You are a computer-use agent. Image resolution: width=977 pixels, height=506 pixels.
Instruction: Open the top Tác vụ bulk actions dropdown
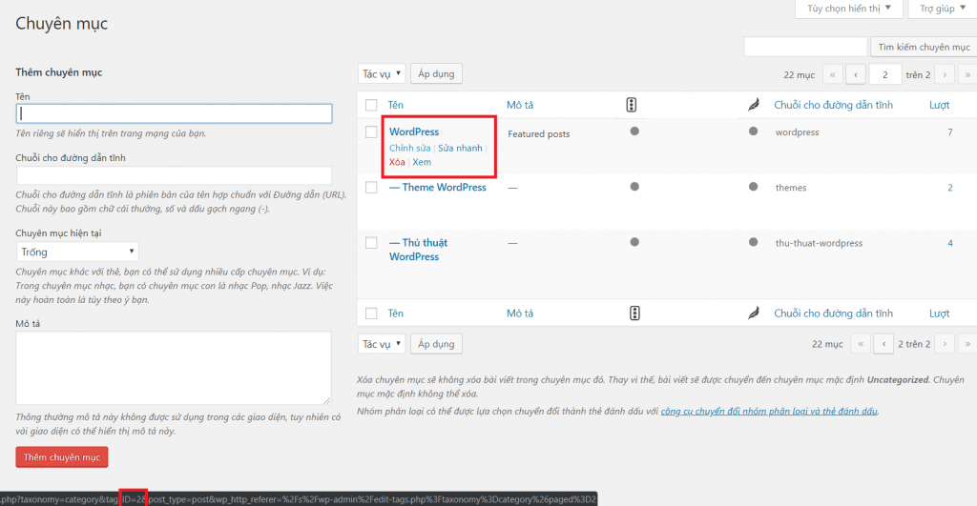(x=382, y=73)
